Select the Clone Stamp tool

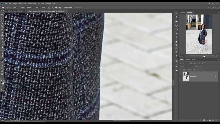tap(2, 41)
